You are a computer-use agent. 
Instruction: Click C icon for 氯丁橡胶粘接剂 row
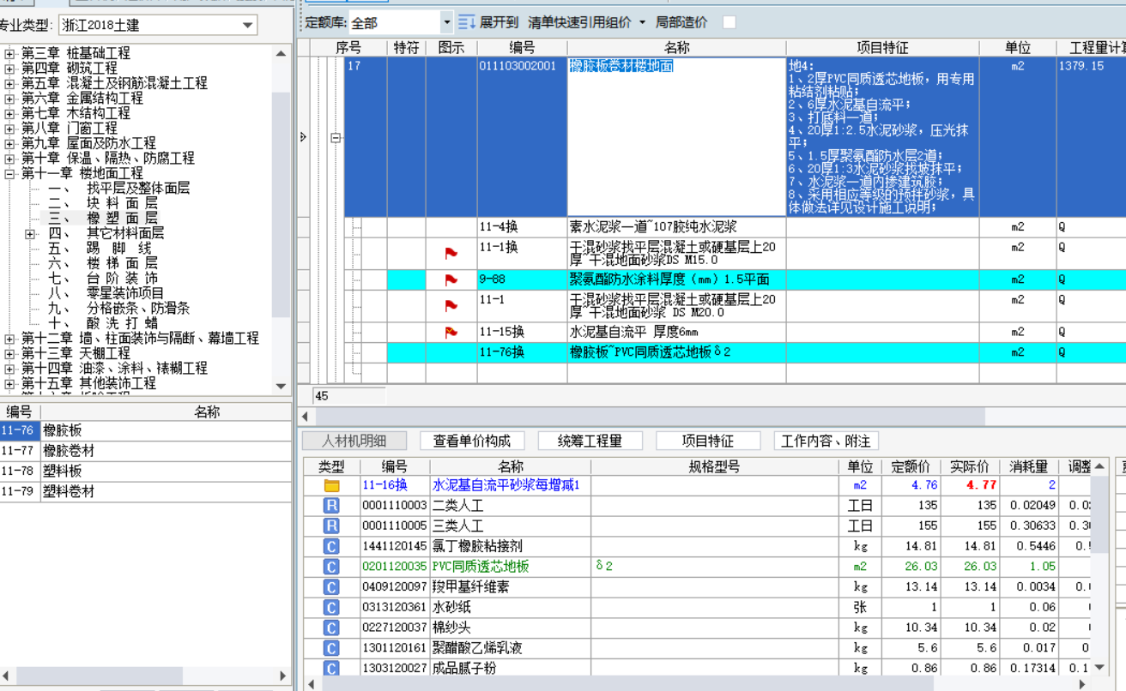coord(331,546)
